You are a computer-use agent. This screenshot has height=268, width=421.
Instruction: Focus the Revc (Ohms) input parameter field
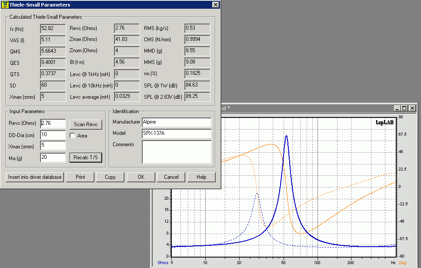point(53,124)
